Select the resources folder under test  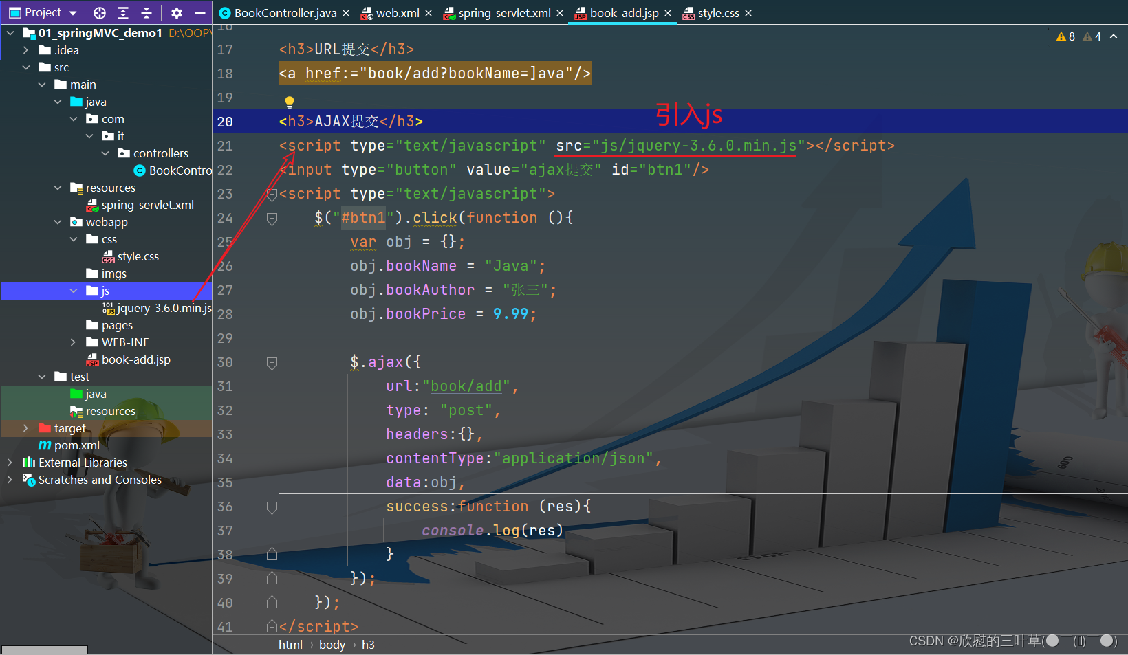click(103, 411)
